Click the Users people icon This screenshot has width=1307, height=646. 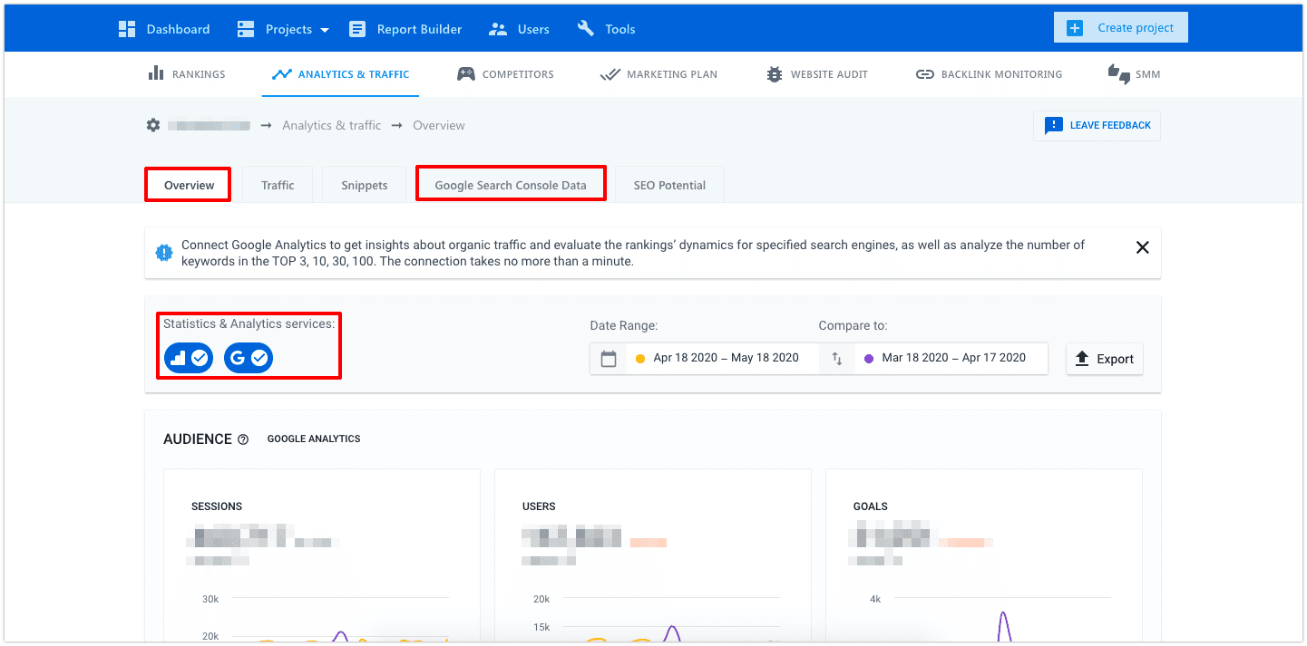(498, 29)
